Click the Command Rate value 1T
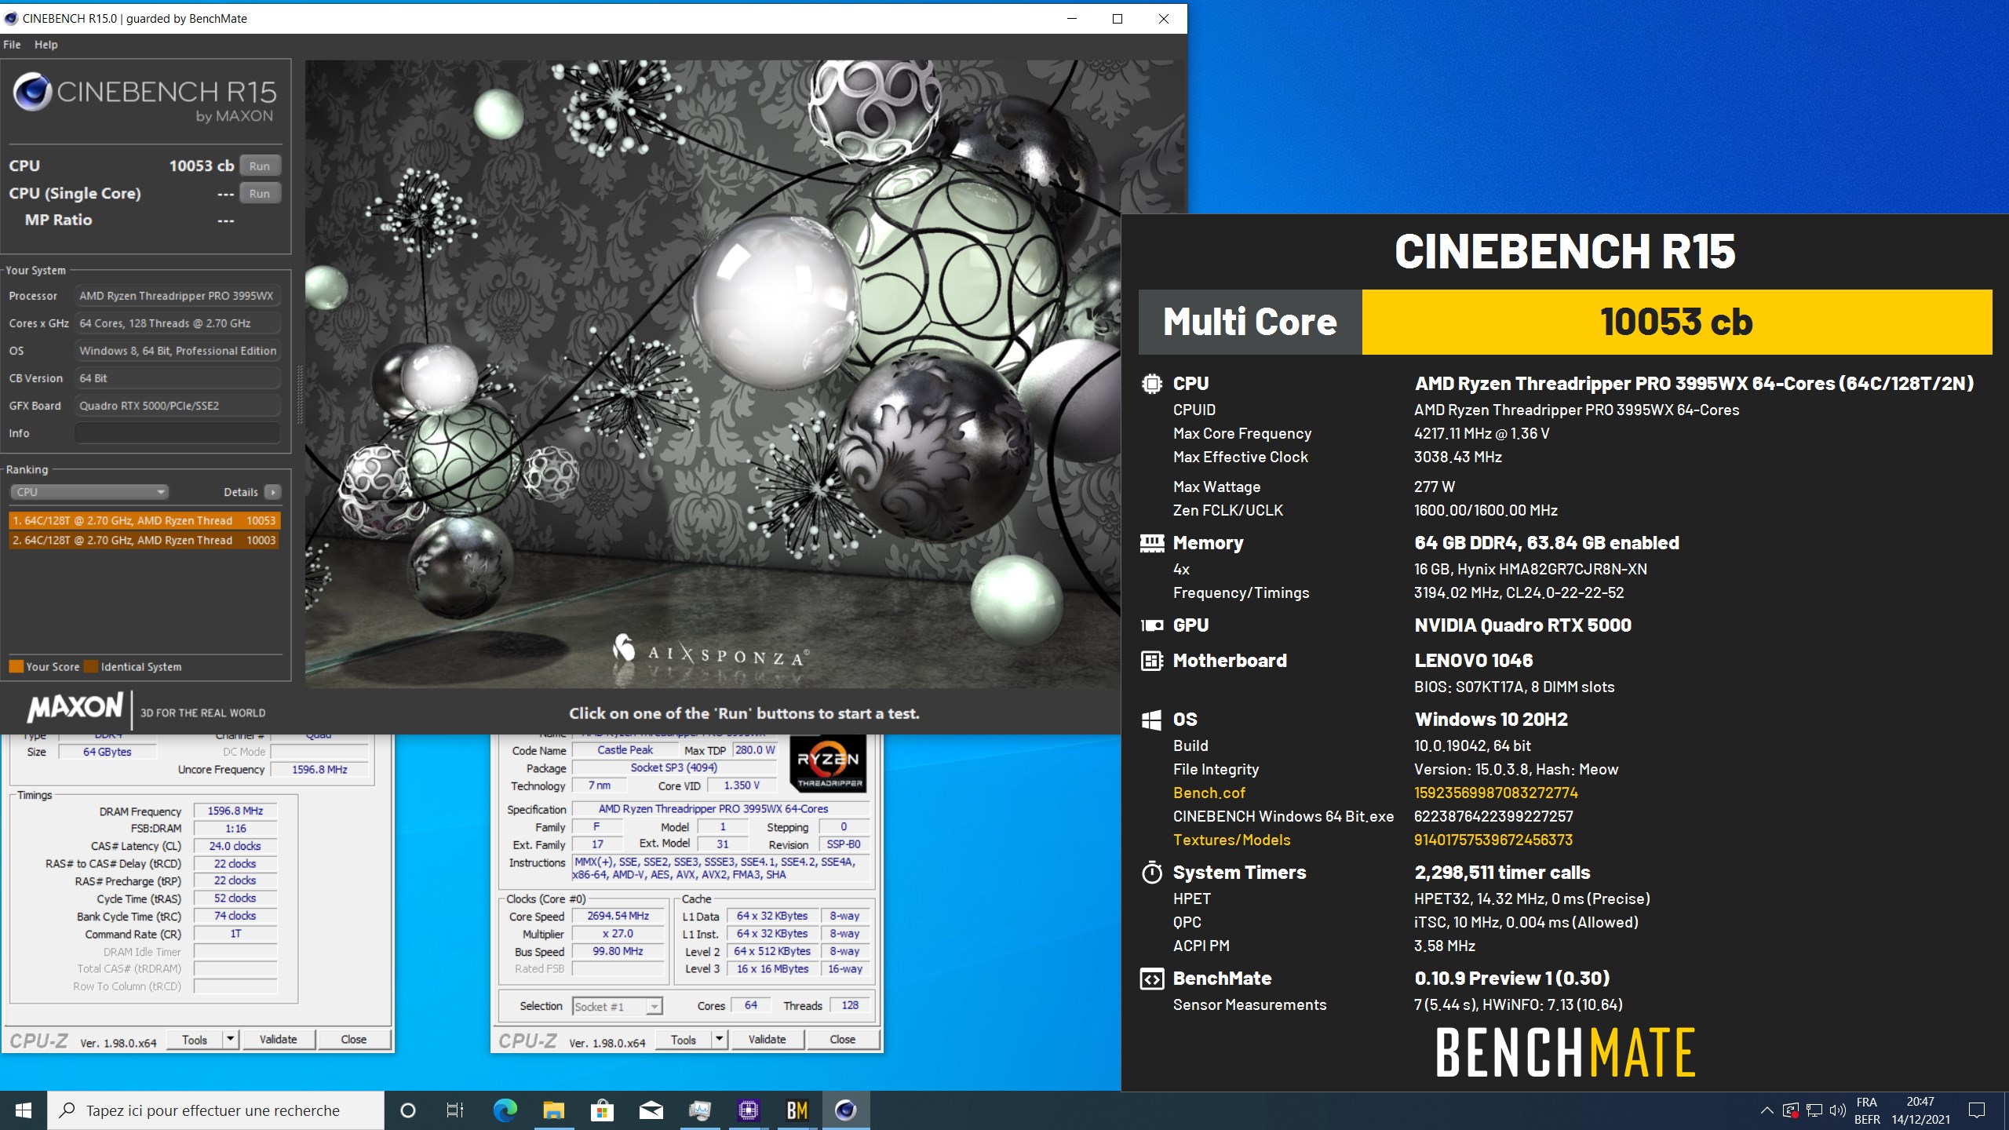 [235, 934]
